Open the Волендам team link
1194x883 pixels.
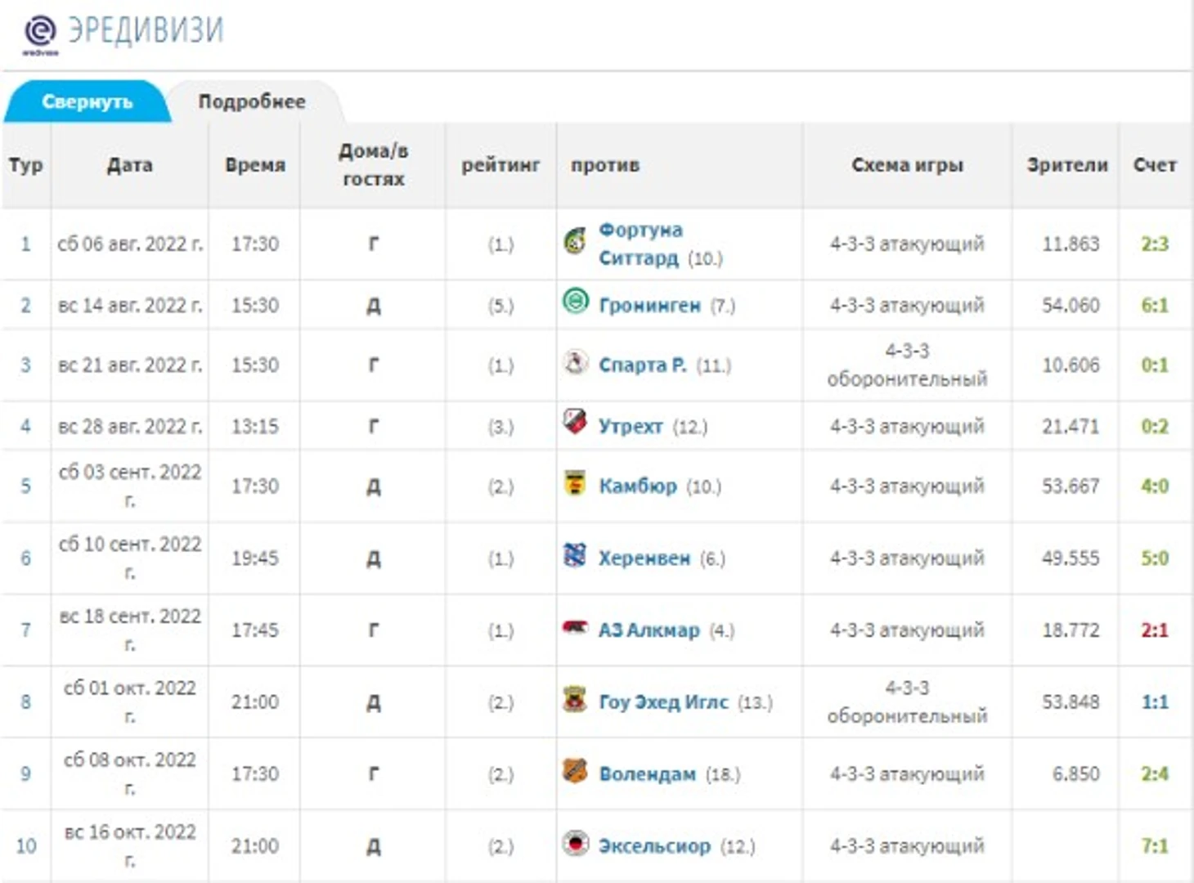(x=647, y=774)
